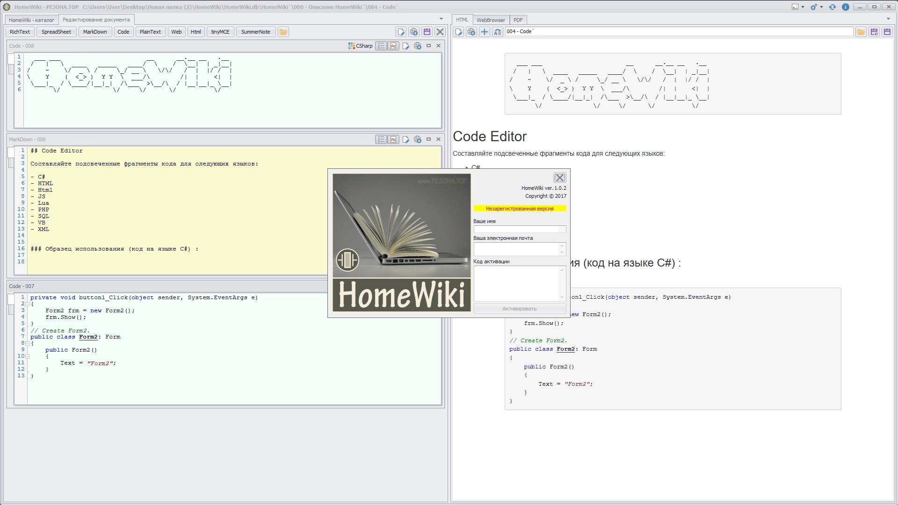Toggle the MarkDown-006 torn-page split button

tap(394, 139)
